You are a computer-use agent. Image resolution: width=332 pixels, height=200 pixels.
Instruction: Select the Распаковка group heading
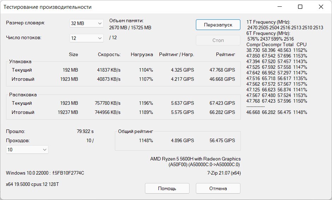(x=23, y=95)
